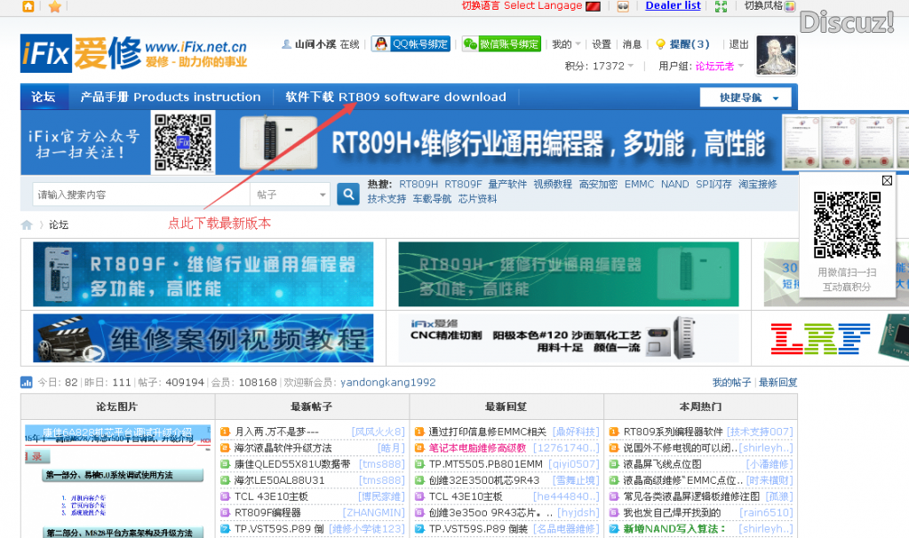
Task: Open the 帖子 search type dropdown
Action: tap(291, 194)
